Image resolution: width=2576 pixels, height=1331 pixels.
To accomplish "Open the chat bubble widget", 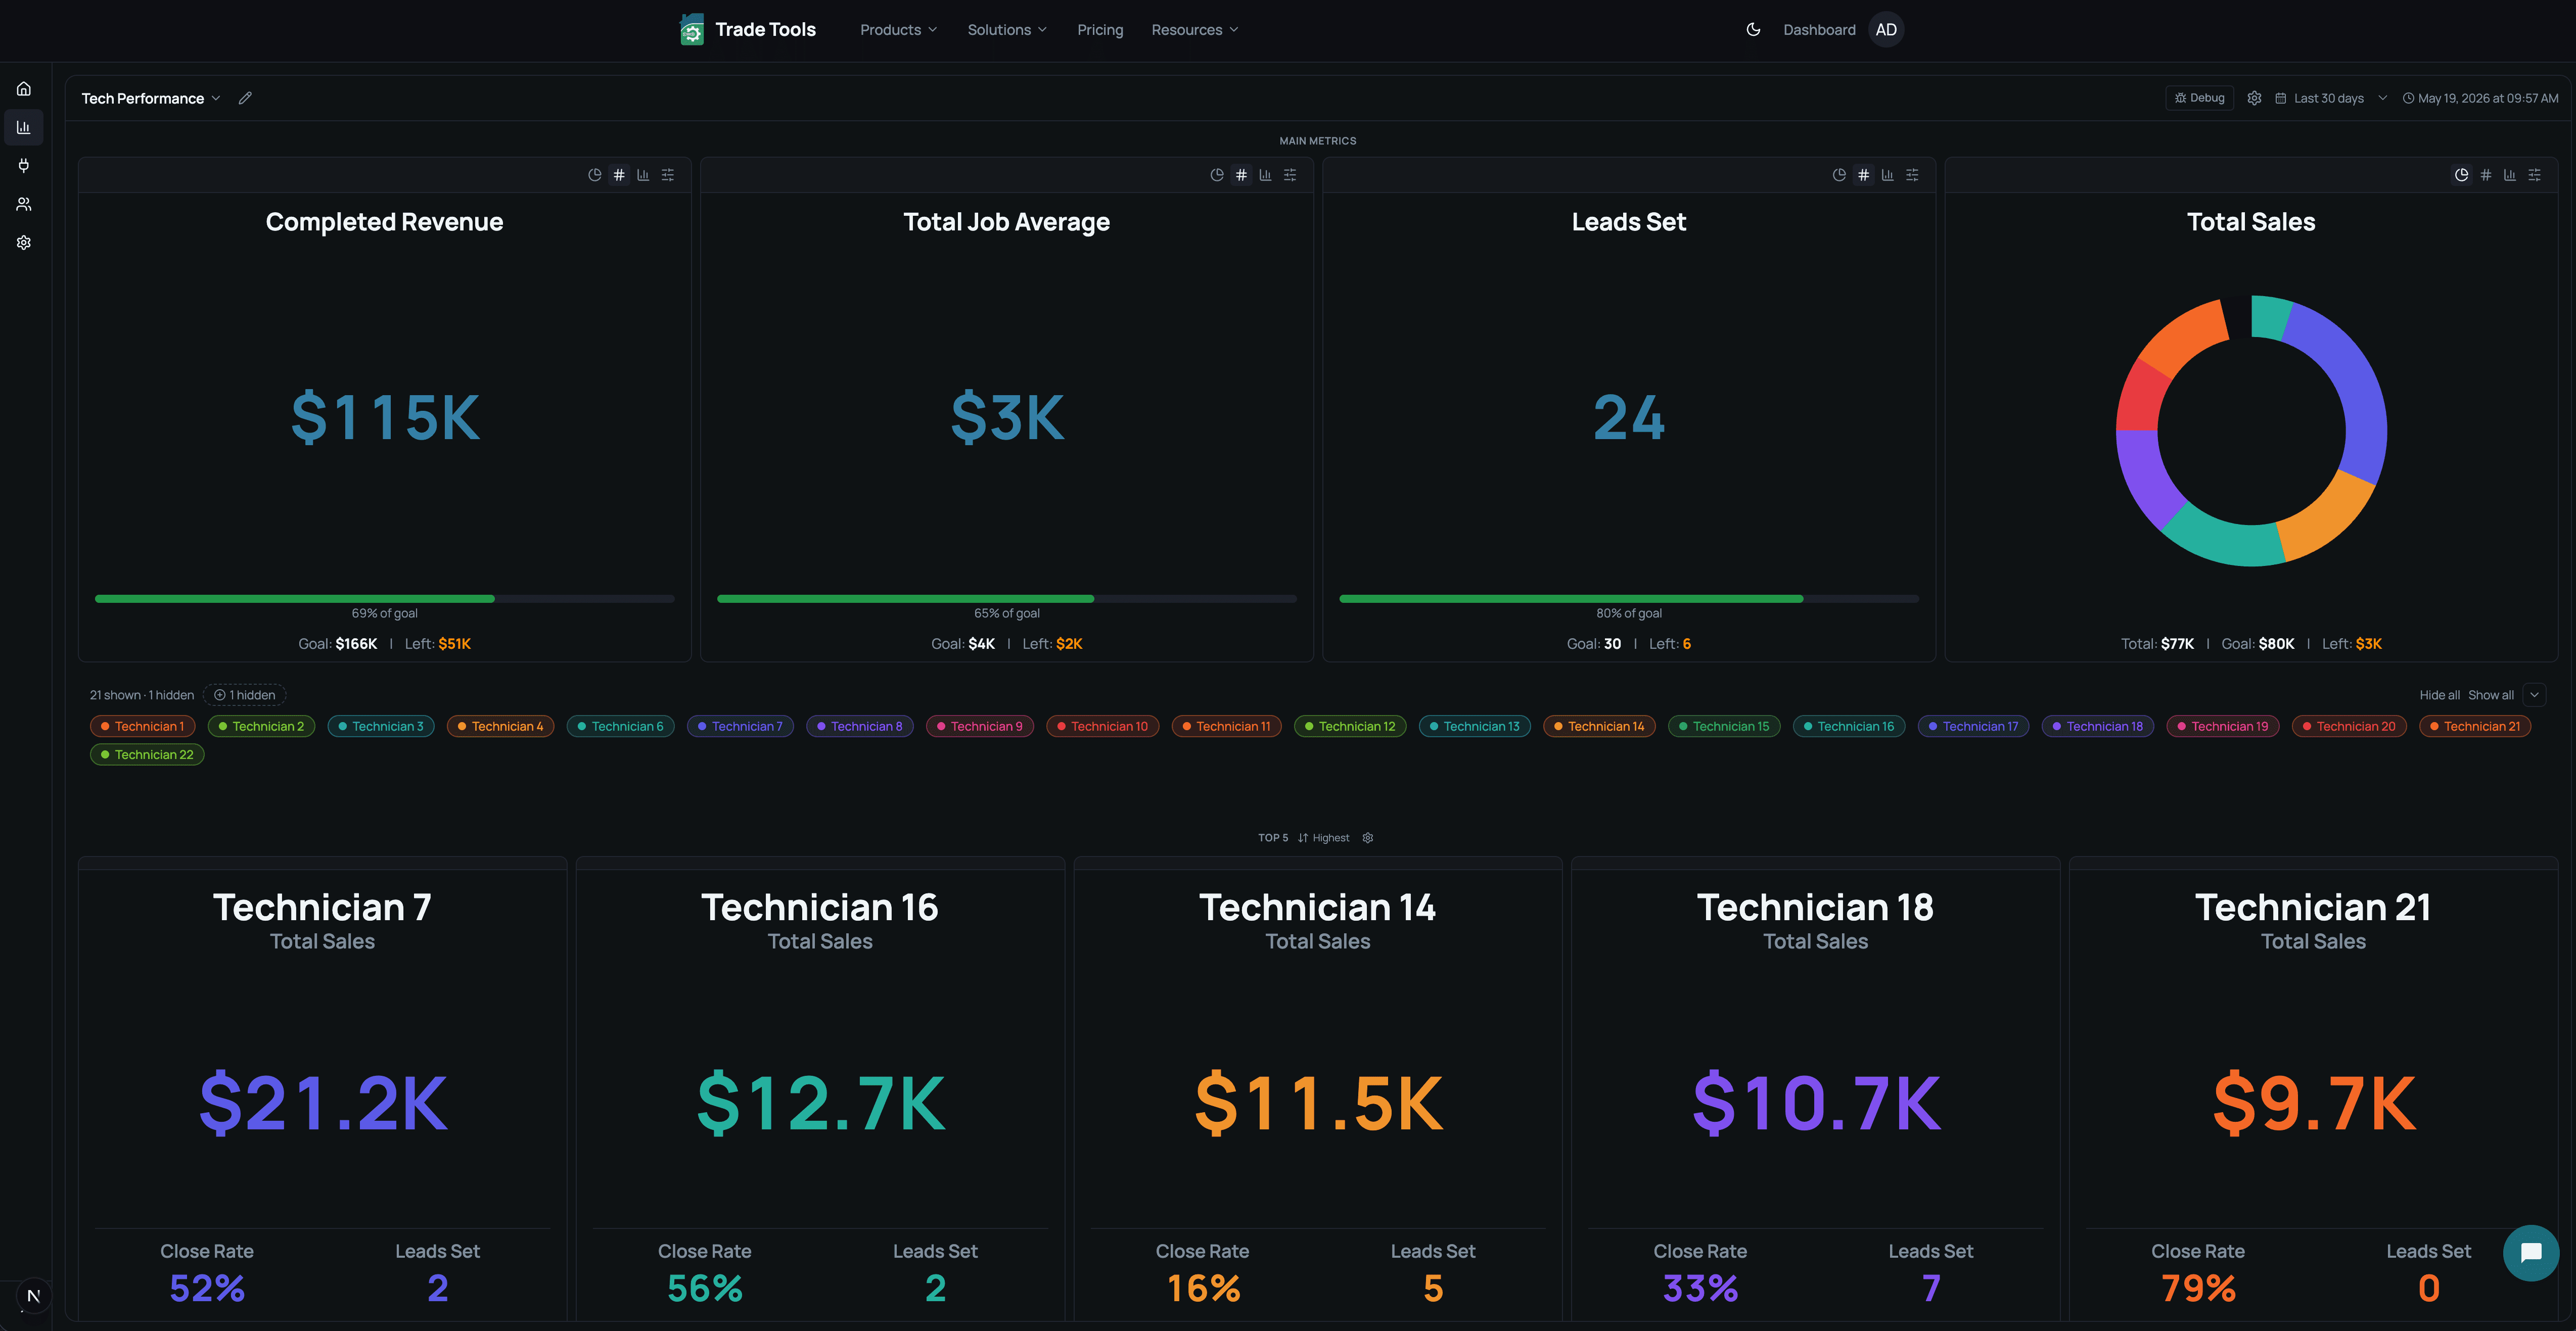I will point(2531,1253).
